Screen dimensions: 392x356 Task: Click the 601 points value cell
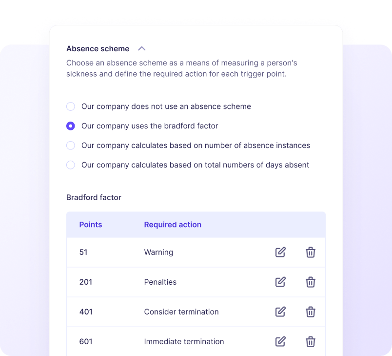coord(86,342)
